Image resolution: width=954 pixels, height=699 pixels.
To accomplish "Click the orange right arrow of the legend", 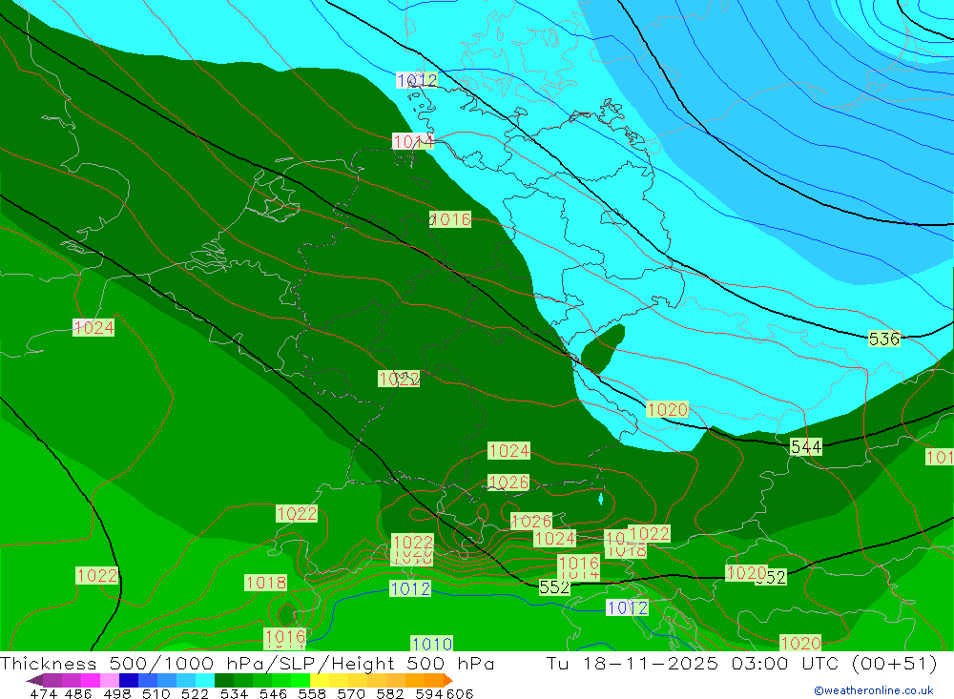I will pyautogui.click(x=448, y=680).
